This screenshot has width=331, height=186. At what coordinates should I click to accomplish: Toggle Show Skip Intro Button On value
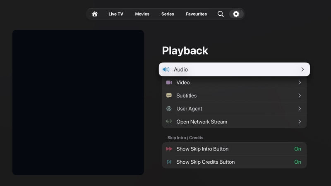[297, 149]
